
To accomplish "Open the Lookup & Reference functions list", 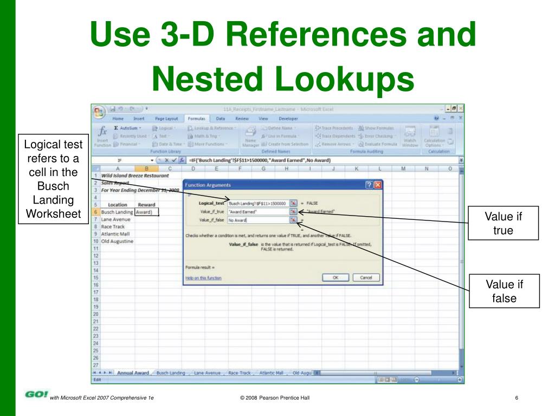I will pos(211,128).
